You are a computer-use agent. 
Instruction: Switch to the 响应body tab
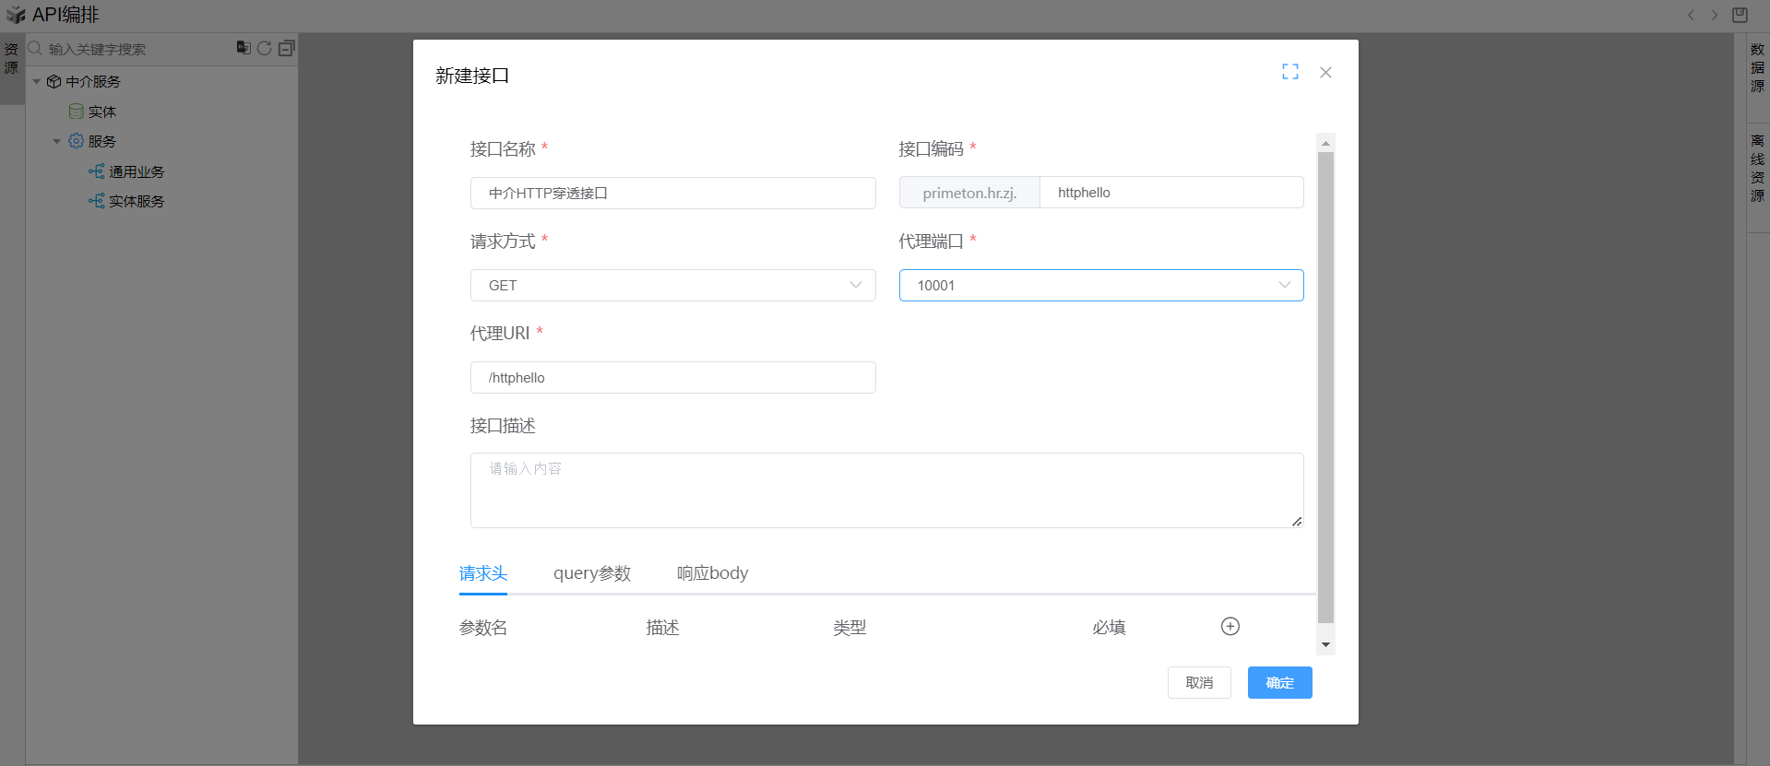pyautogui.click(x=712, y=573)
